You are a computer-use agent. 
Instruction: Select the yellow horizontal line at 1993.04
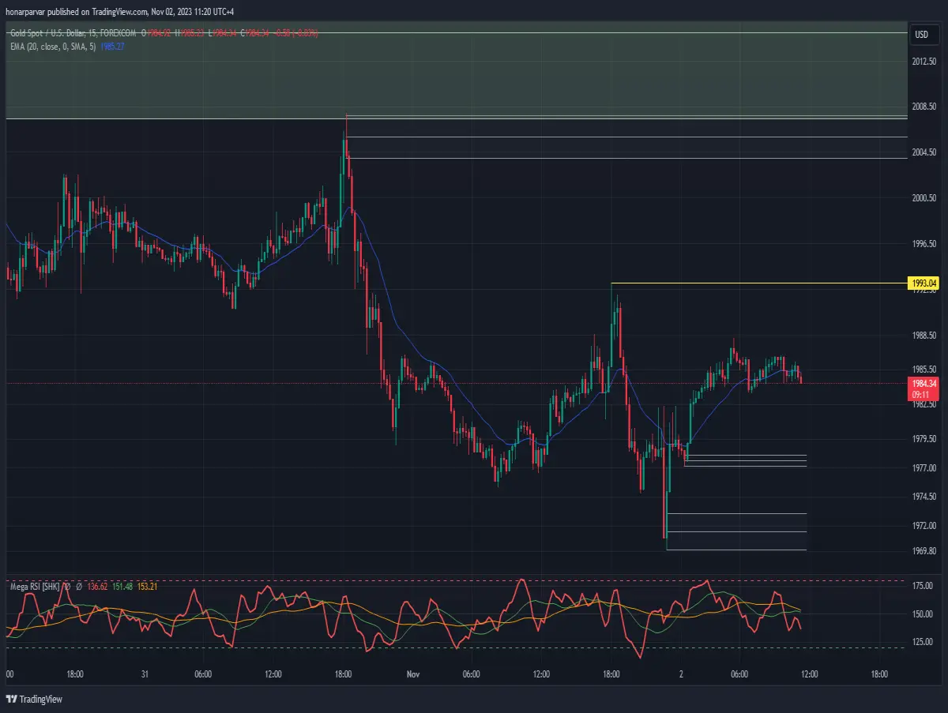[x=759, y=283]
